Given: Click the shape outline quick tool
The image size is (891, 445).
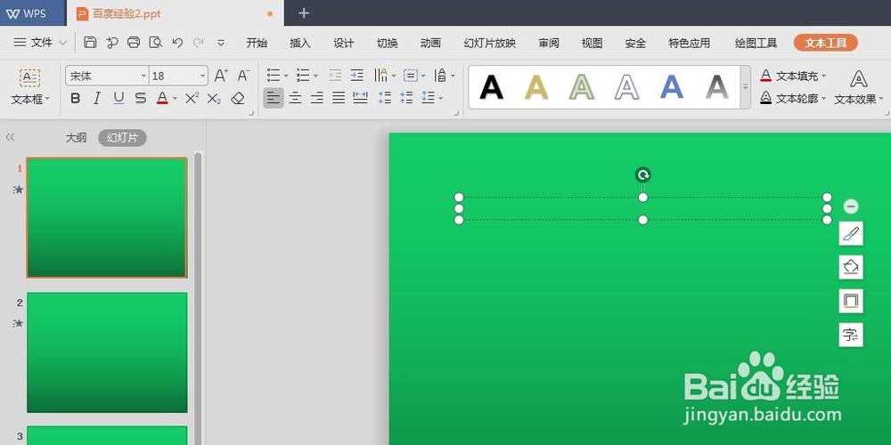Looking at the screenshot, I should (x=851, y=301).
